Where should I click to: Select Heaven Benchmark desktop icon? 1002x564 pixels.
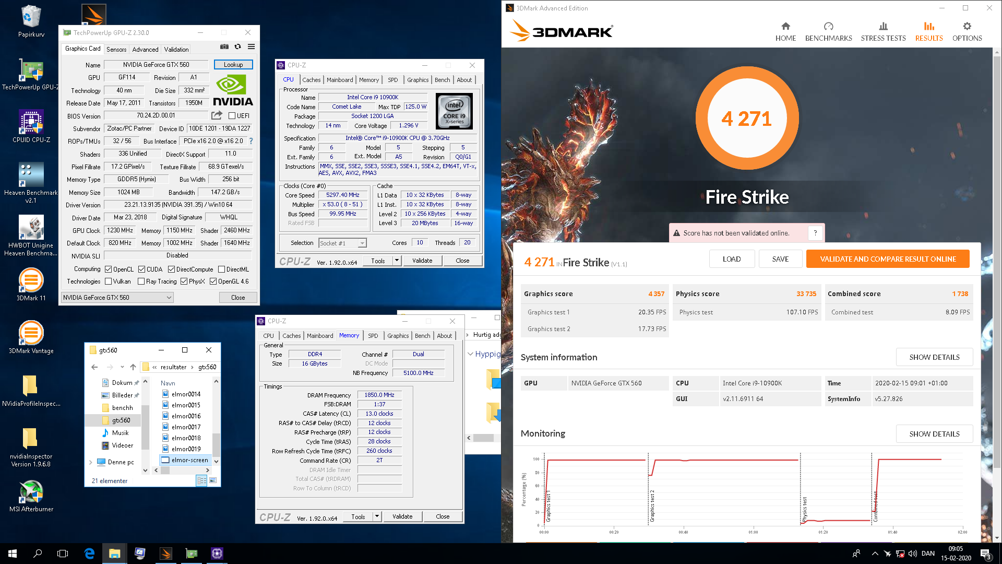31,182
